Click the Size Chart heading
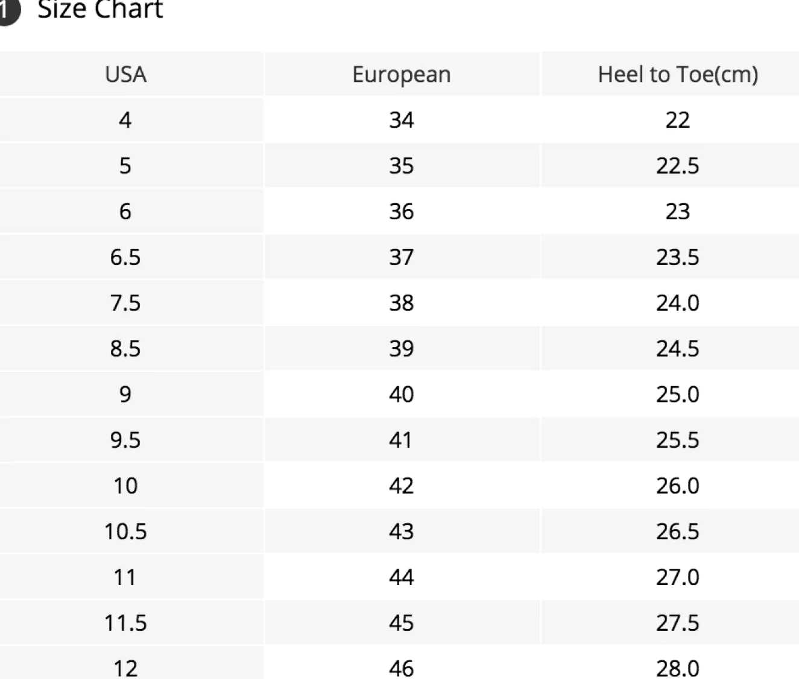 pos(100,10)
